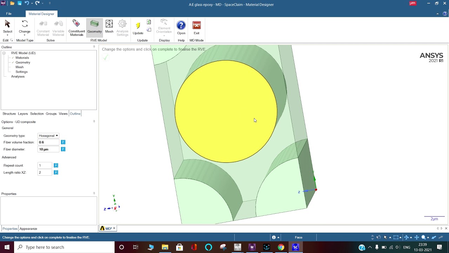The height and width of the screenshot is (253, 449).
Task: Click the save icon in title bar
Action: click(x=20, y=3)
